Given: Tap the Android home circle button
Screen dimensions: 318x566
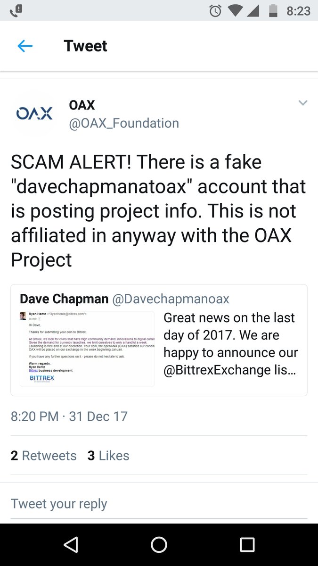Looking at the screenshot, I should tap(159, 545).
